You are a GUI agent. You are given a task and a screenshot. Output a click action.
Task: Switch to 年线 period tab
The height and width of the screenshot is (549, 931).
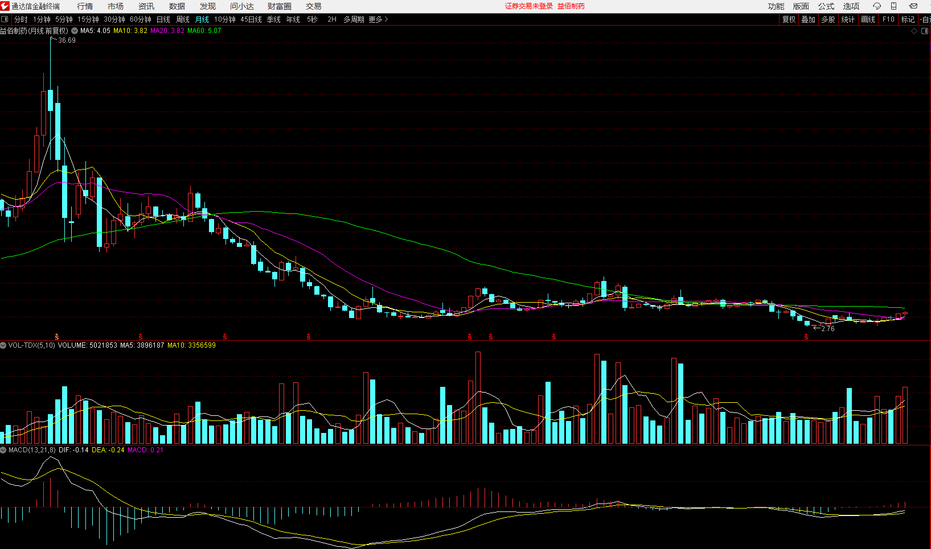click(x=293, y=19)
